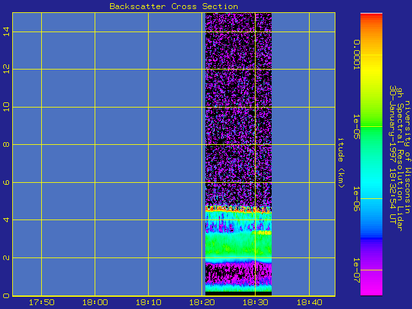This screenshot has width=412, height=309.
Task: Select the 18:30 time axis label
Action: click(256, 303)
